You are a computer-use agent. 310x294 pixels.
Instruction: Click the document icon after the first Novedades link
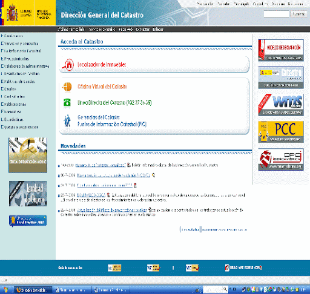pos(128,165)
